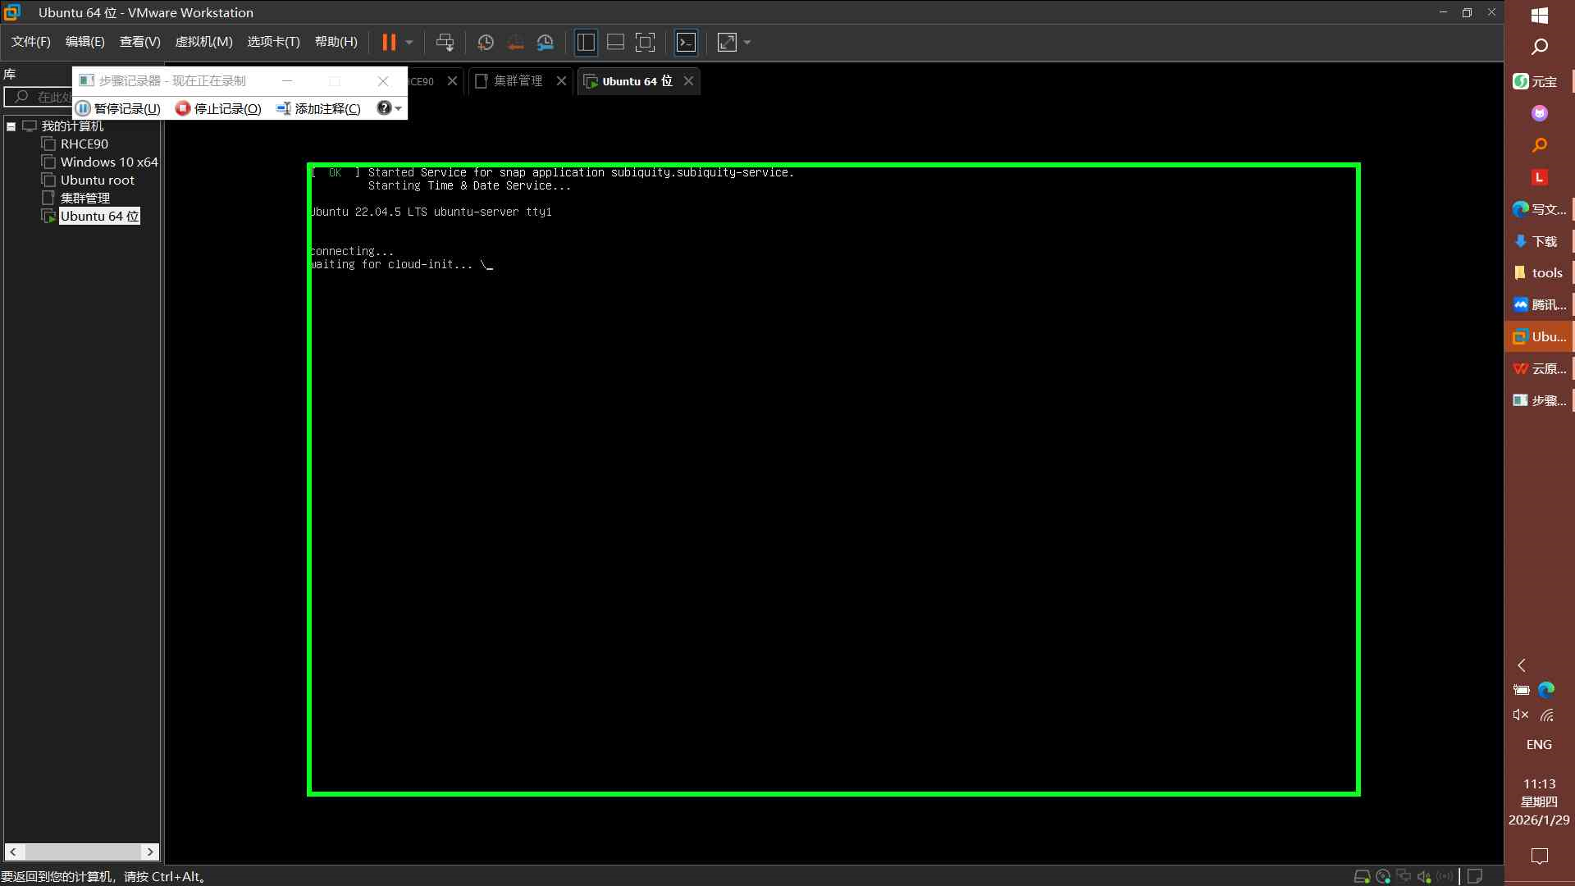Enter full screen mode icon
The image size is (1575, 886).
click(646, 43)
